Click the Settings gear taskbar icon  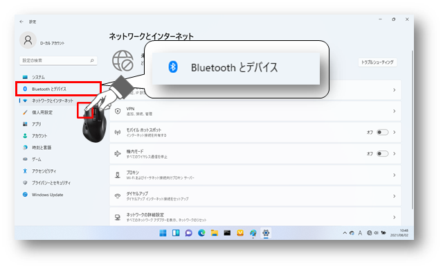266,233
